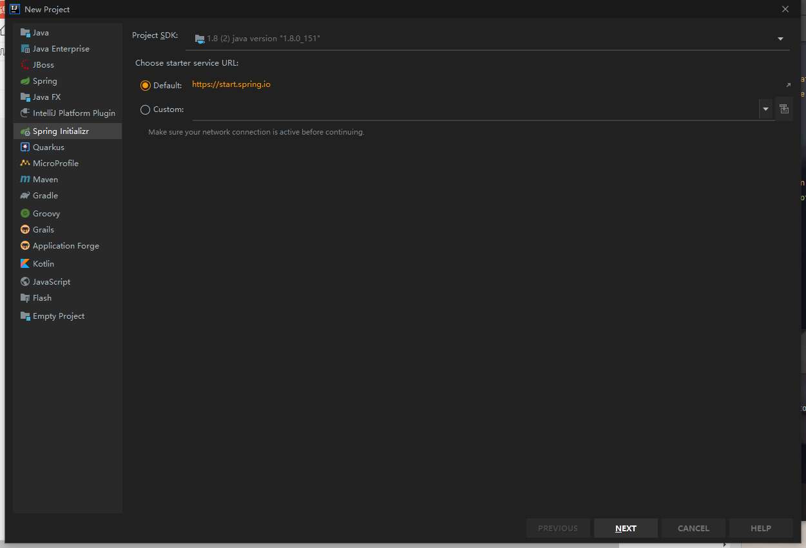Close the New Project dialog
Viewport: 806px width, 548px height.
point(785,9)
